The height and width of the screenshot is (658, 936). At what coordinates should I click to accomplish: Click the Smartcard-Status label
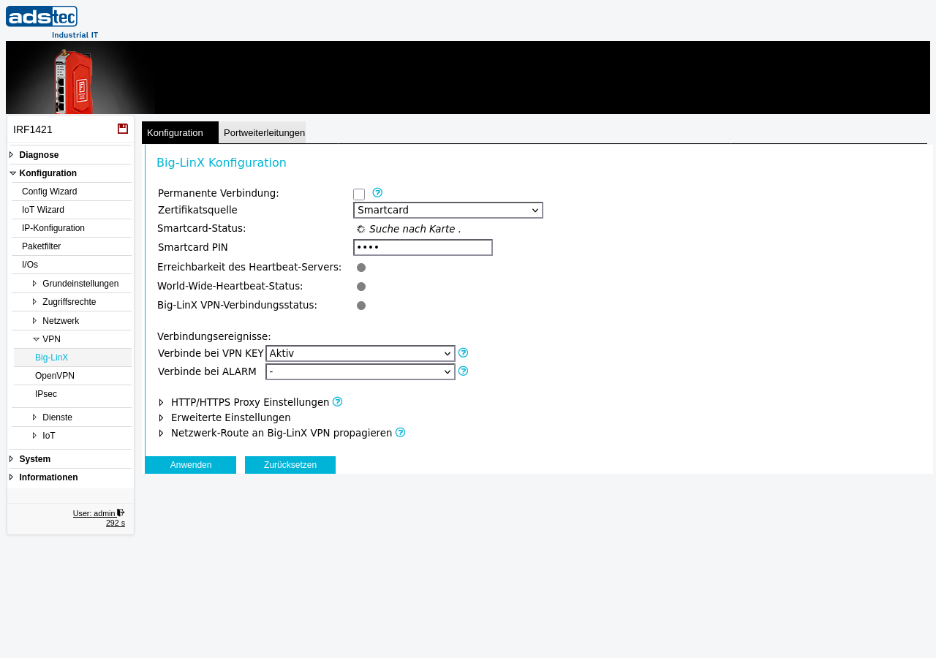pyautogui.click(x=202, y=228)
